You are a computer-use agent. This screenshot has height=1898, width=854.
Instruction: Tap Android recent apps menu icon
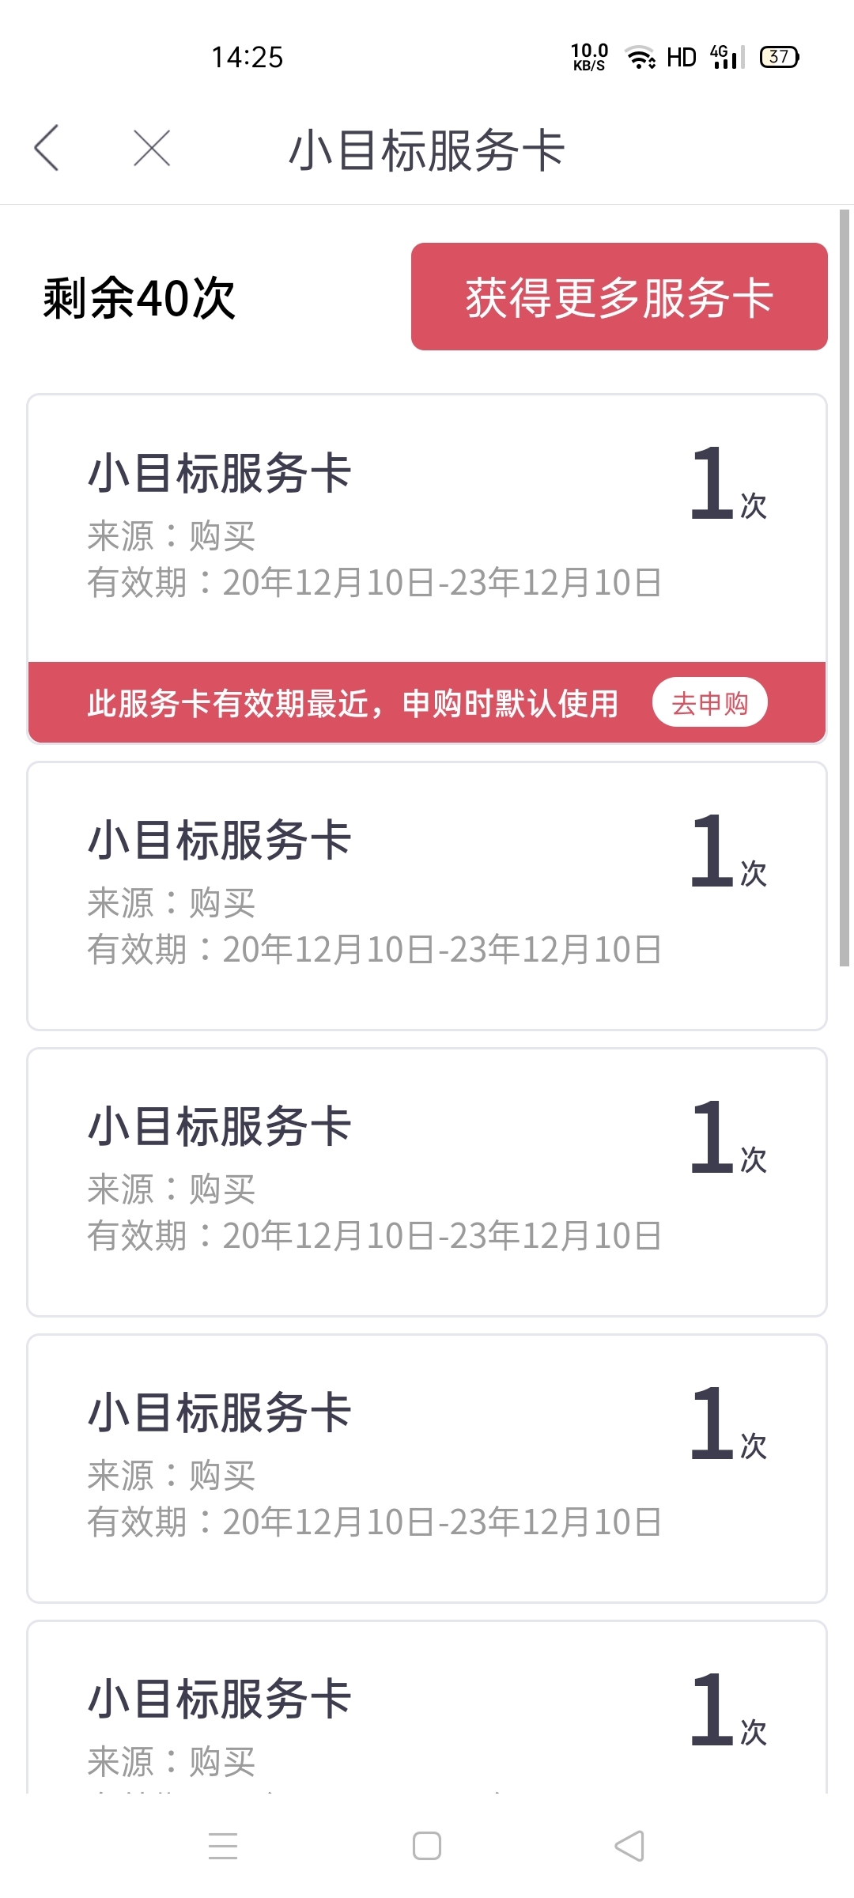click(223, 1847)
